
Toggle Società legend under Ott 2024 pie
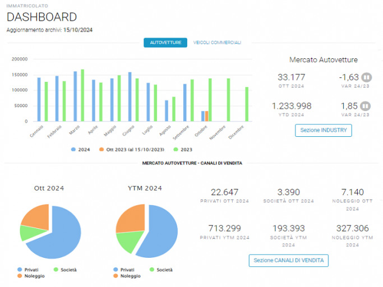[65, 270]
